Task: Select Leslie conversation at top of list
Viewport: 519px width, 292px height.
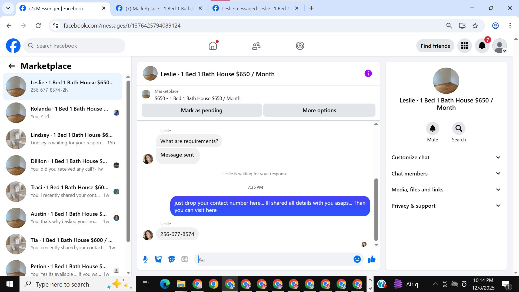Action: (62, 86)
